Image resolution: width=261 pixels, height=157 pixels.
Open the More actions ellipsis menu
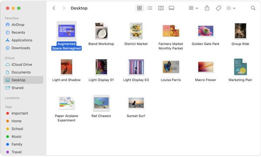coord(231,8)
